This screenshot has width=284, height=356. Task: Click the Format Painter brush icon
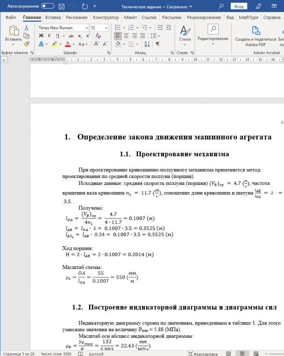tap(26, 44)
